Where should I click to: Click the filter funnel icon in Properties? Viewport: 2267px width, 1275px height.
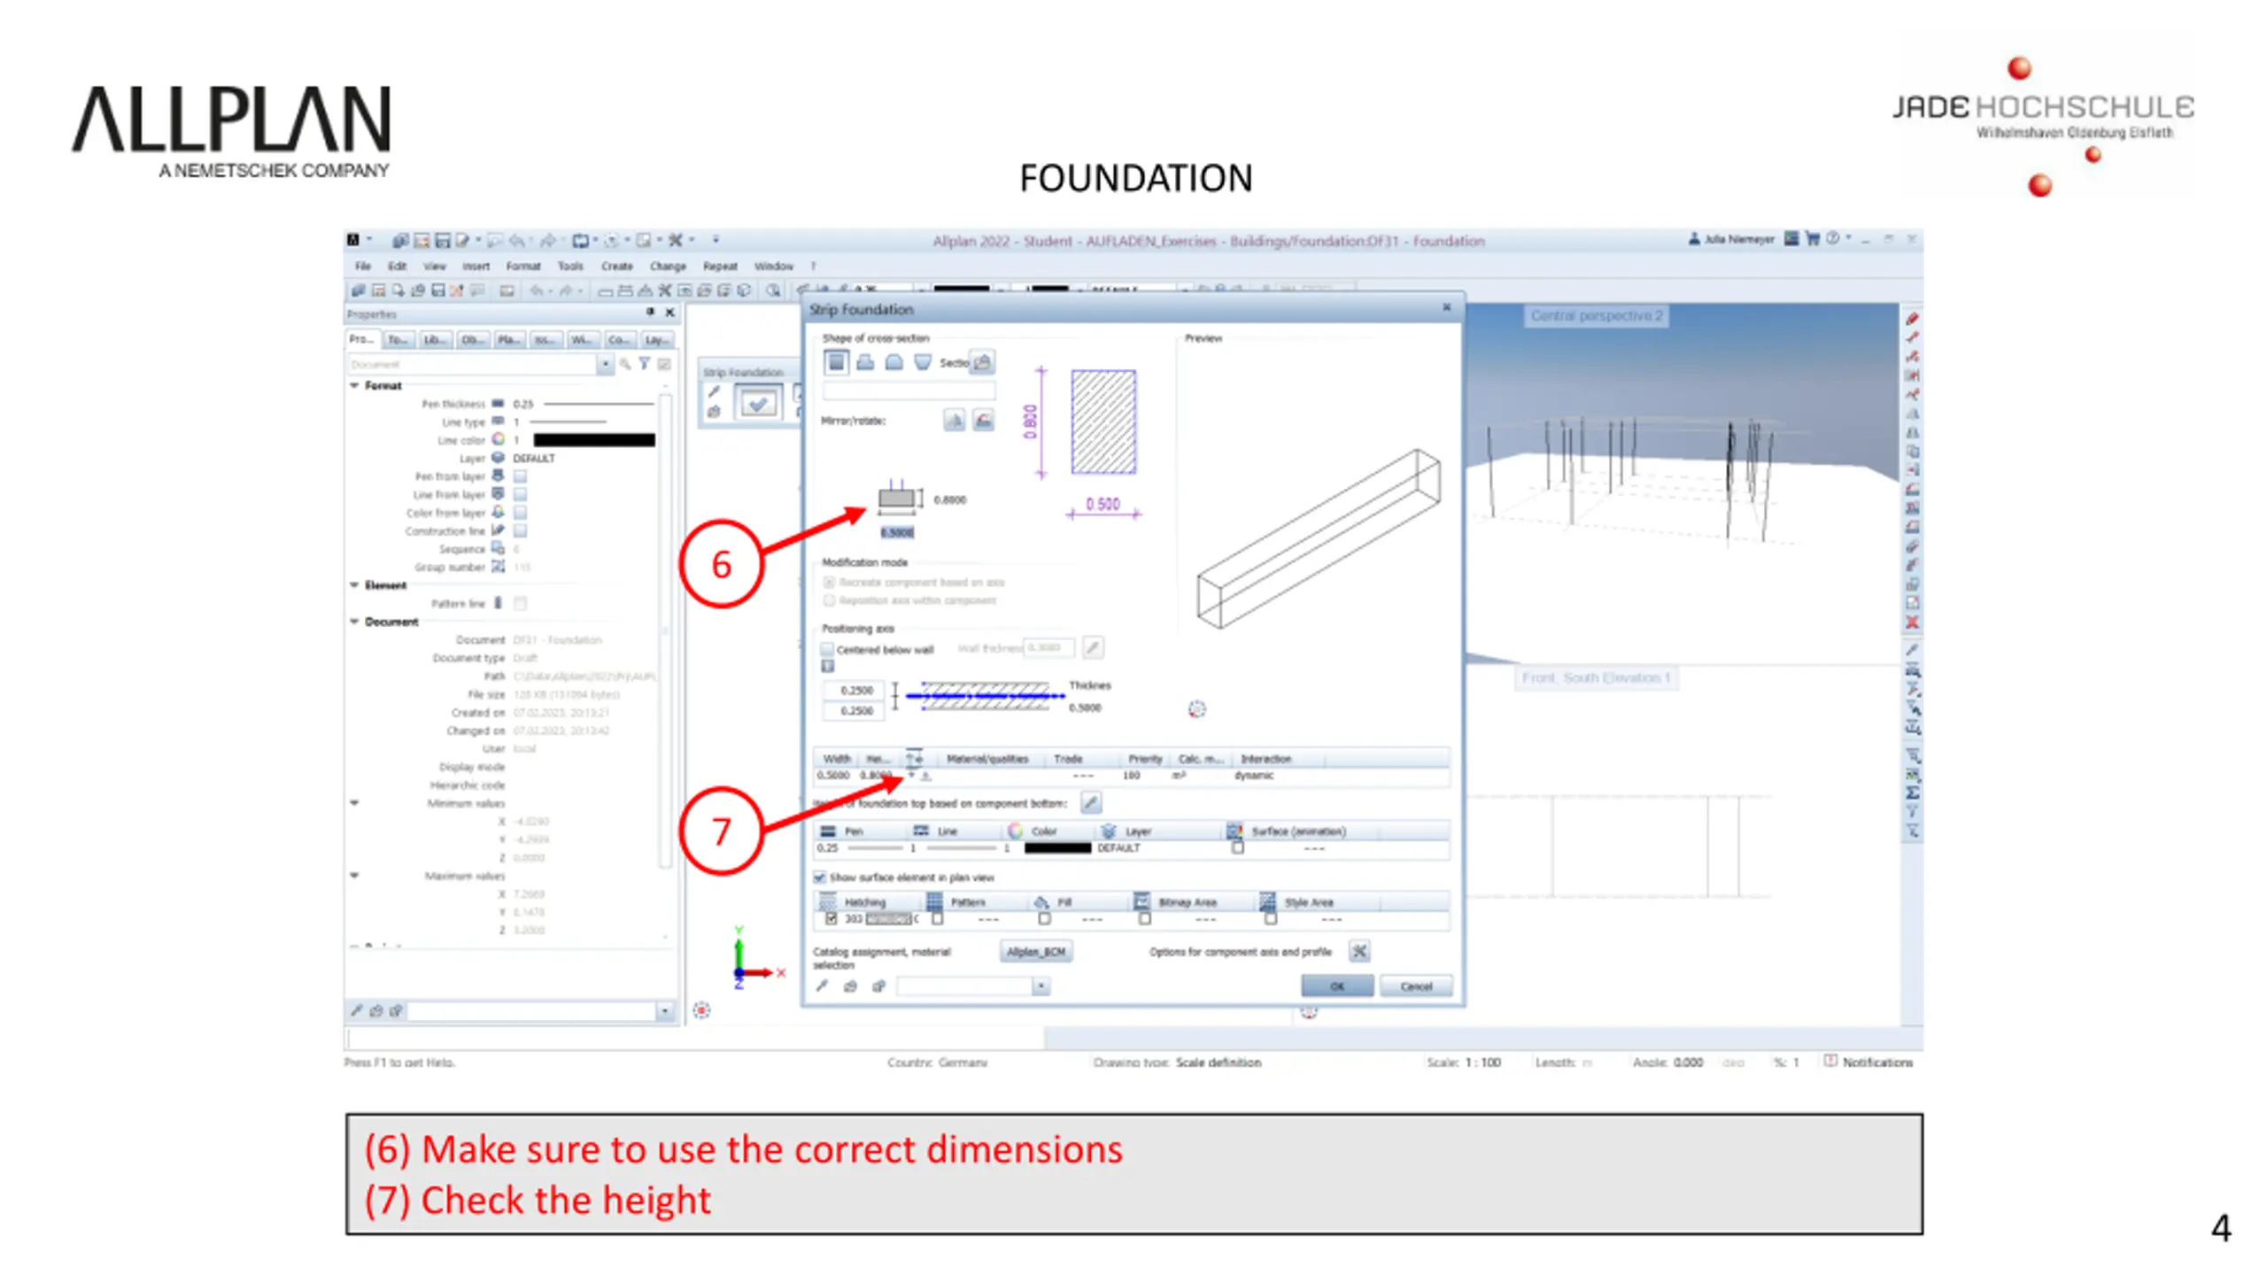[x=645, y=364]
